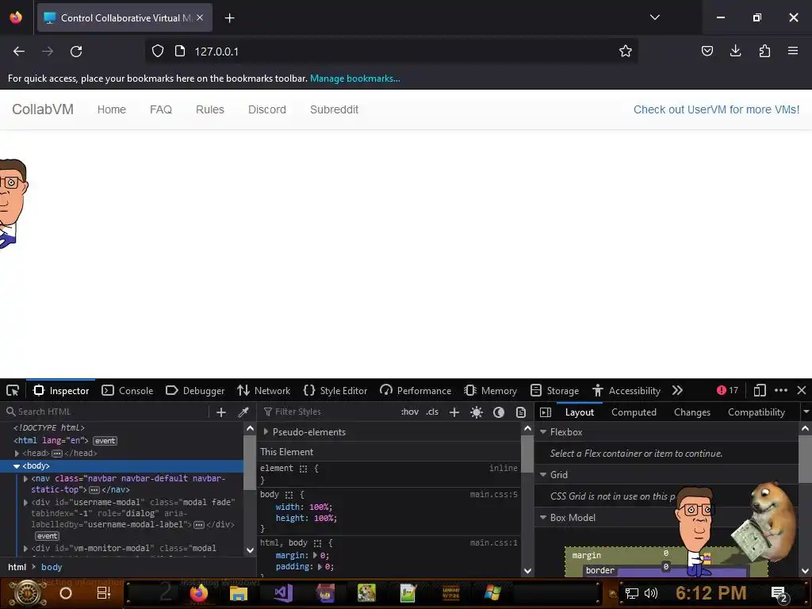Open the Home link in CollabVM navbar

(x=112, y=109)
